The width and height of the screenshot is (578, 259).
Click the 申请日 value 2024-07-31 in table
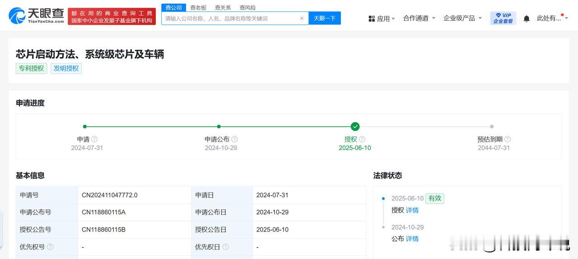272,195
